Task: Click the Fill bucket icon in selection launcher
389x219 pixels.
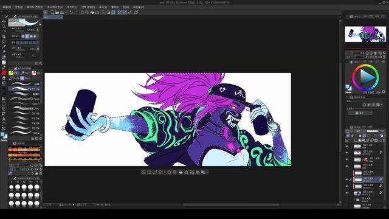Action: 181,172
